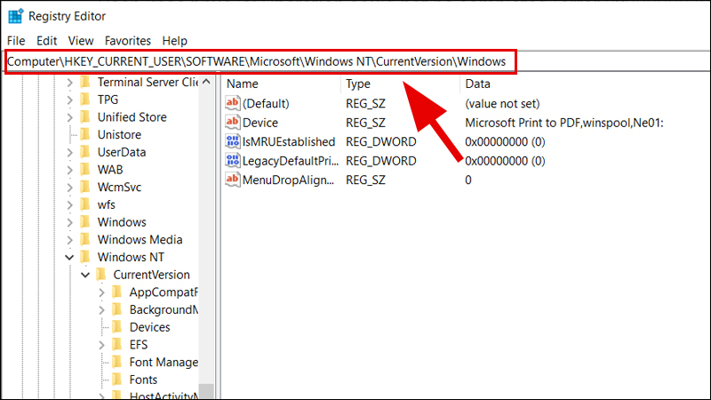Viewport: 711px width, 400px height.
Task: Select the (Default) string value icon
Action: click(x=233, y=104)
